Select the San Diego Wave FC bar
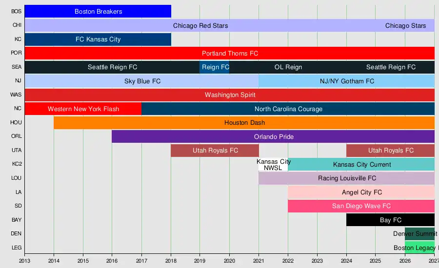The height and width of the screenshot is (268, 439). click(361, 206)
